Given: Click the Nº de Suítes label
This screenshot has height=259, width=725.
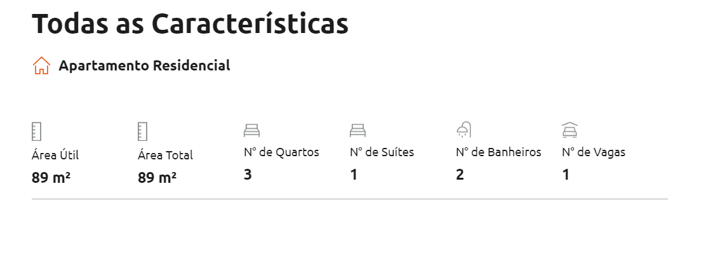Looking at the screenshot, I should (x=382, y=152).
